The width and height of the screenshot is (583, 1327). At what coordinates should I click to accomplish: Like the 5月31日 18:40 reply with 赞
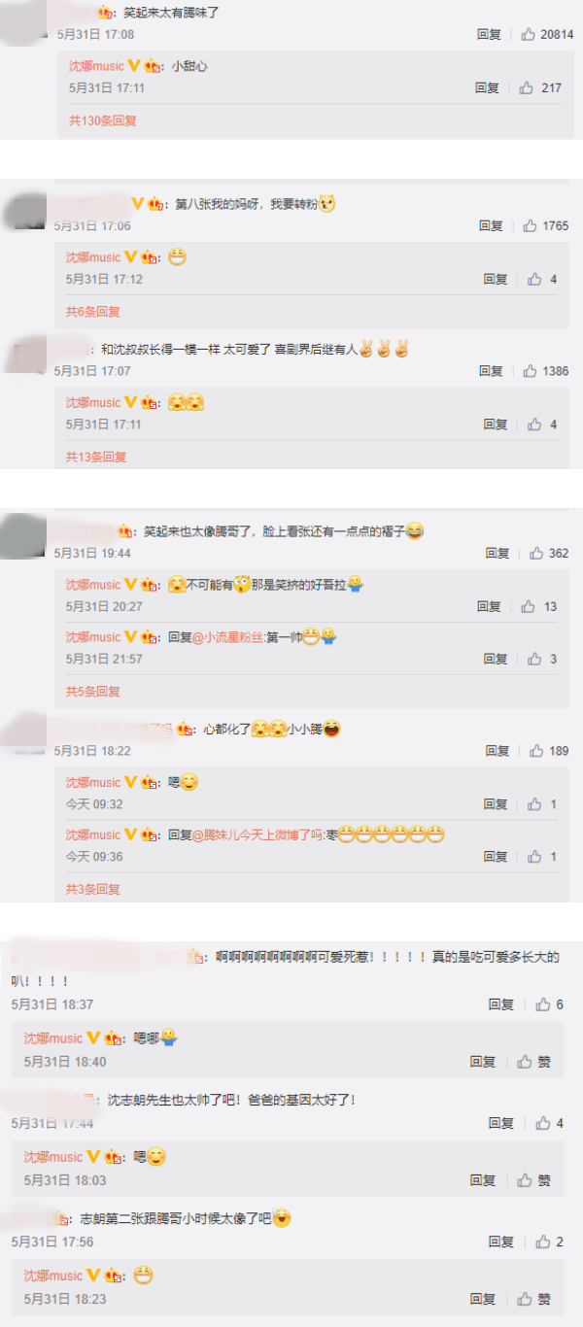[526, 1062]
